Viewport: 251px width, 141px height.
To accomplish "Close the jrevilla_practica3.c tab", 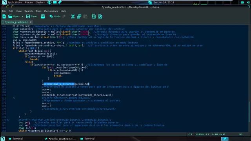I will pos(31,22).
